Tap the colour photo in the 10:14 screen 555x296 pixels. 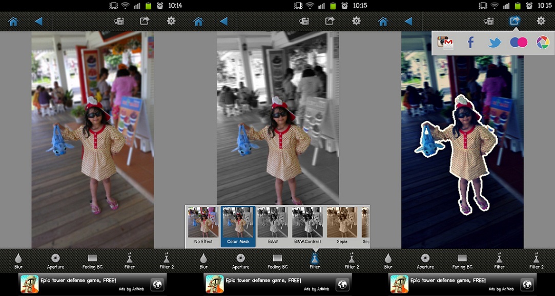(93, 140)
